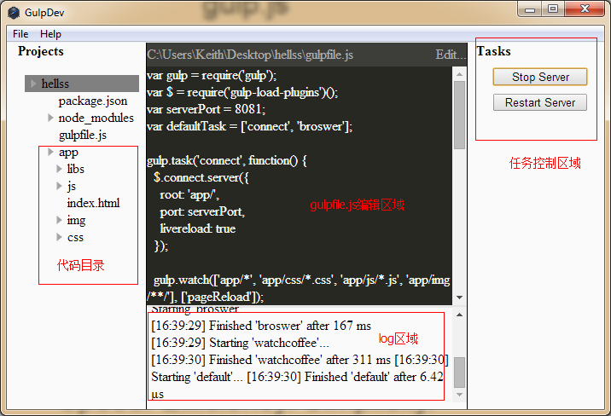
Task: Select the hellss project row
Action: coord(82,84)
